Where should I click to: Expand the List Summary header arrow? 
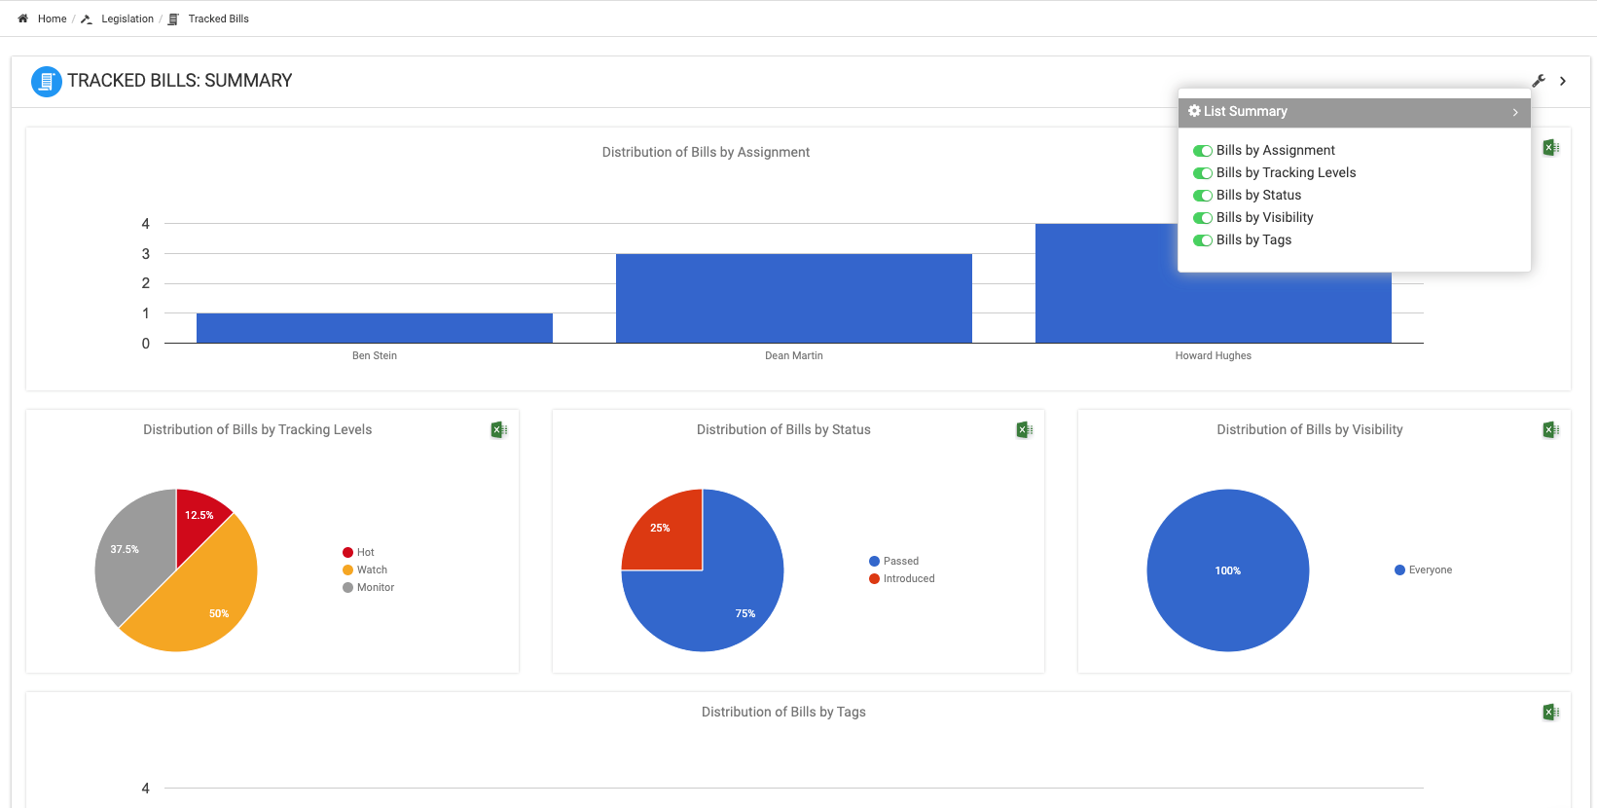point(1515,112)
